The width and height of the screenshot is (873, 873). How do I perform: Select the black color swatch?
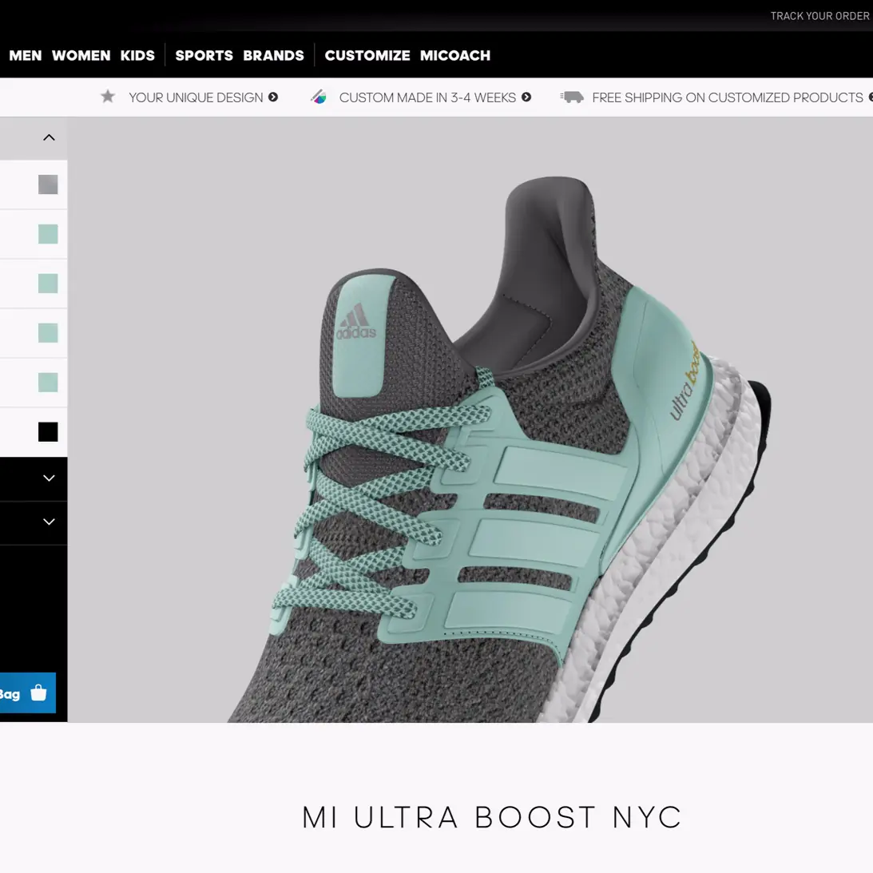coord(48,432)
